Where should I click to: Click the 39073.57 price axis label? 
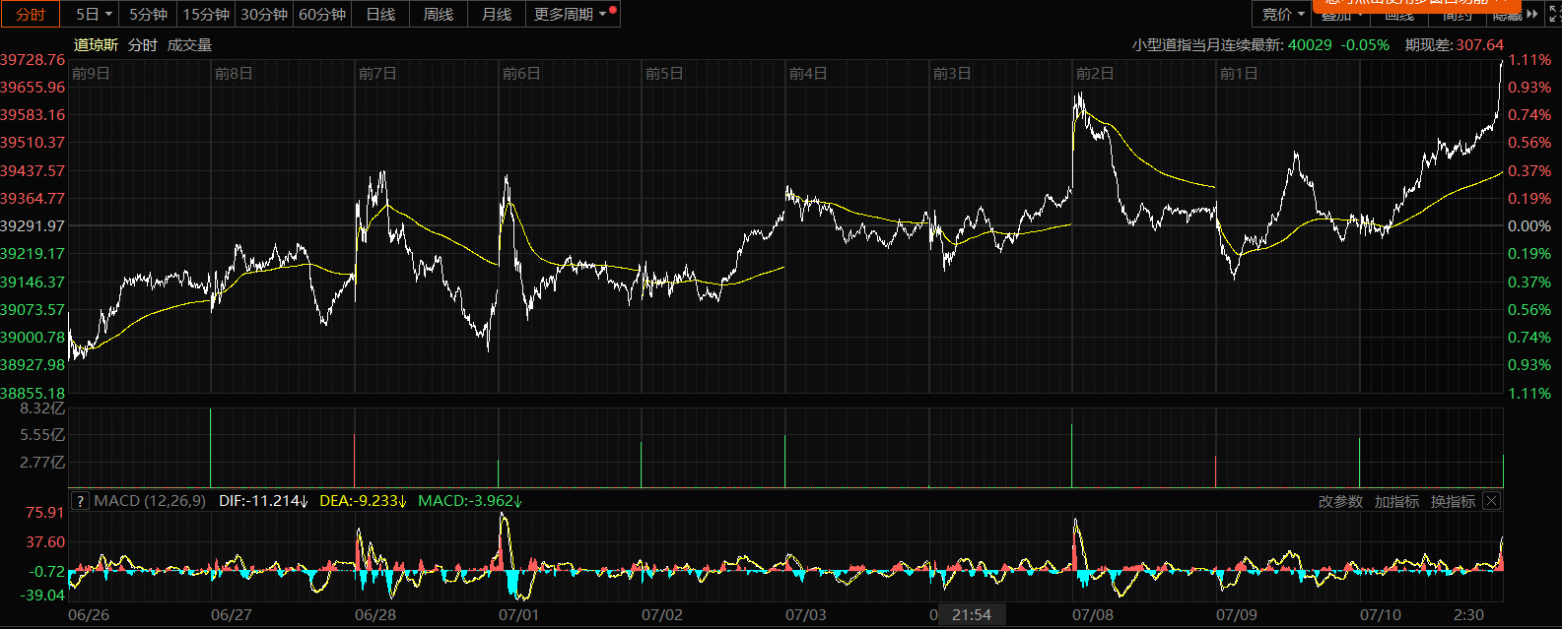click(33, 310)
